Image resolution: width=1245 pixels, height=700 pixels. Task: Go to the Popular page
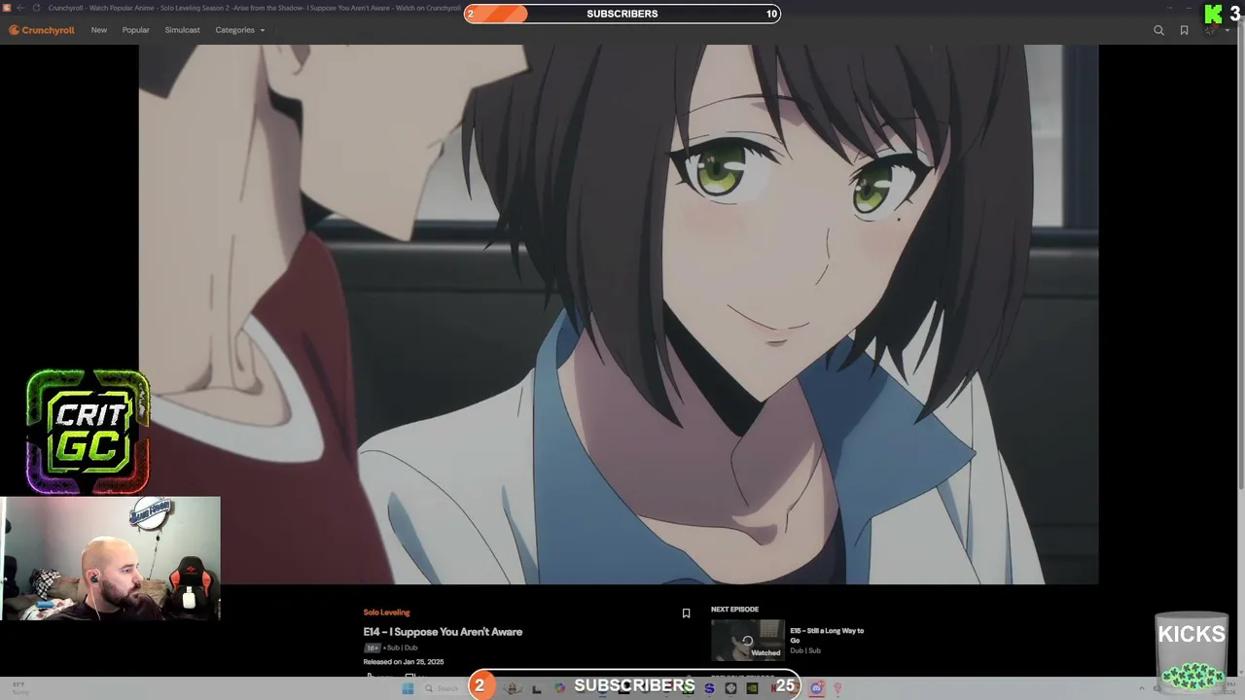click(136, 30)
